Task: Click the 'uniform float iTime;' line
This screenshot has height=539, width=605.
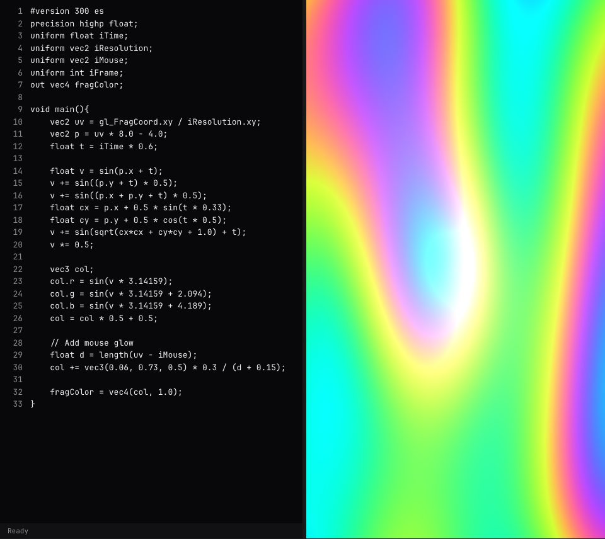Action: tap(79, 36)
